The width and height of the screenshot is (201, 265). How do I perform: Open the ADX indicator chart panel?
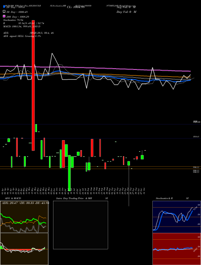[24, 217]
